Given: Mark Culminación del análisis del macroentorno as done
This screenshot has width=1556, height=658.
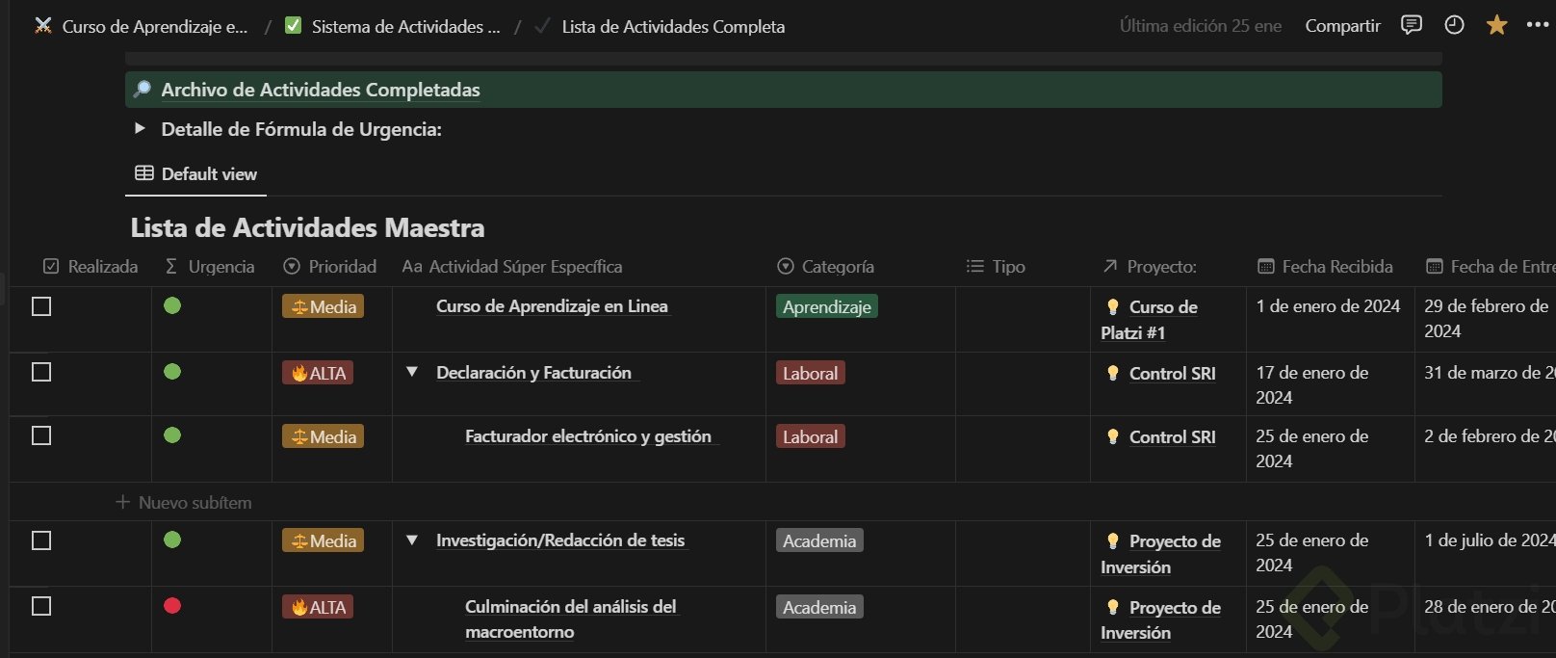Looking at the screenshot, I should 41,606.
